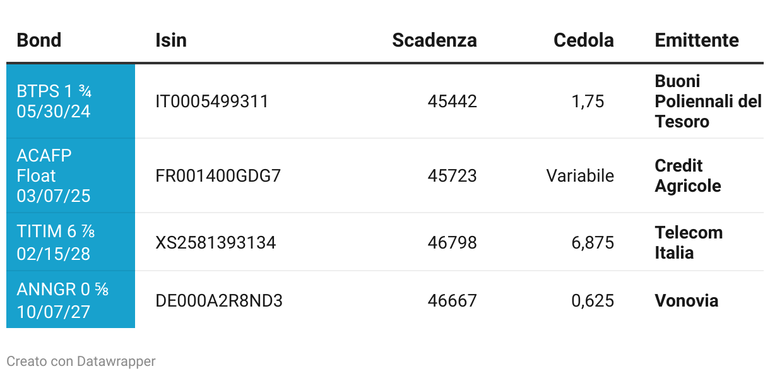The width and height of the screenshot is (770, 376).
Task: Select the ANNGR 0 ⅝ 10/07/27 cell
Action: click(71, 300)
